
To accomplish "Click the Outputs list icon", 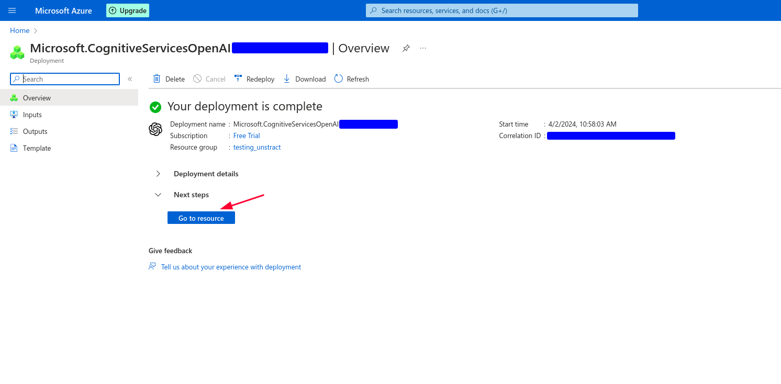I will [x=14, y=131].
